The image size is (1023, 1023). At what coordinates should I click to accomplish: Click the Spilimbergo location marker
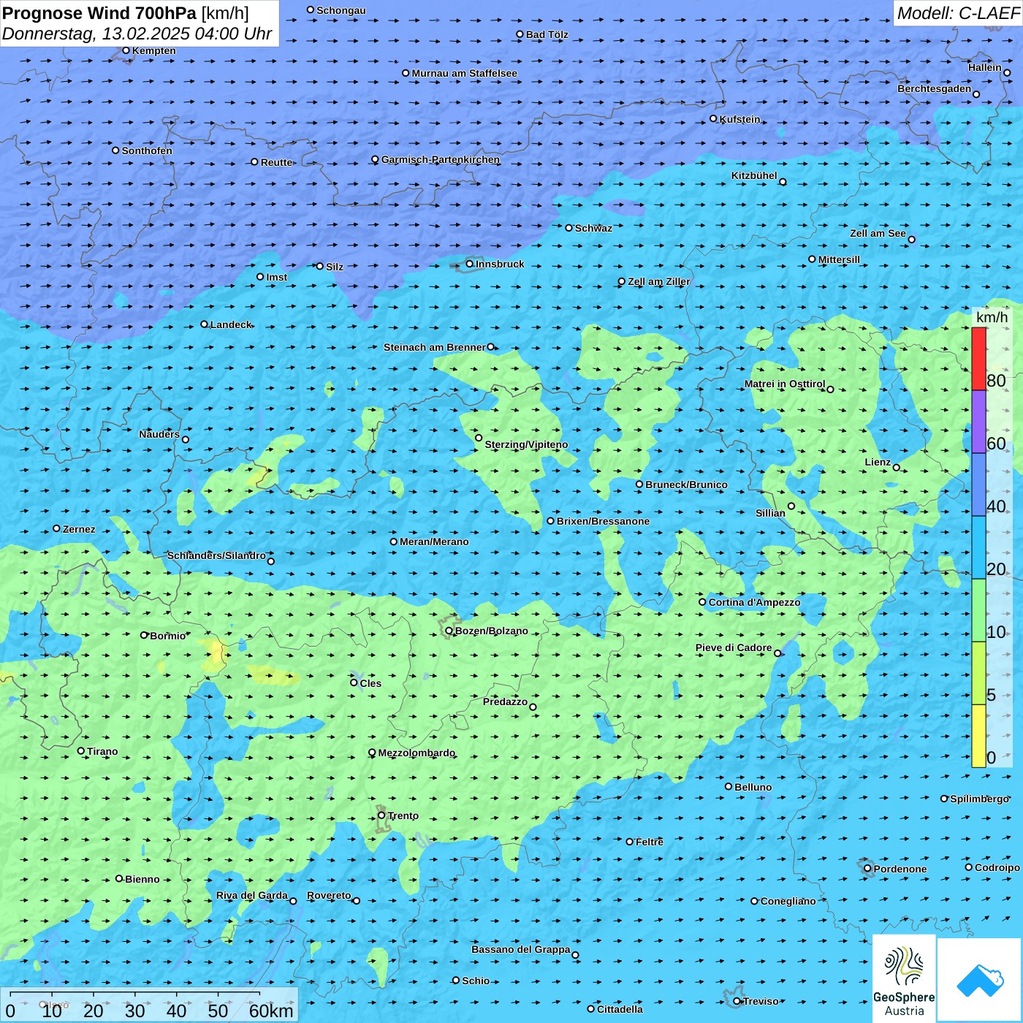[x=944, y=799]
